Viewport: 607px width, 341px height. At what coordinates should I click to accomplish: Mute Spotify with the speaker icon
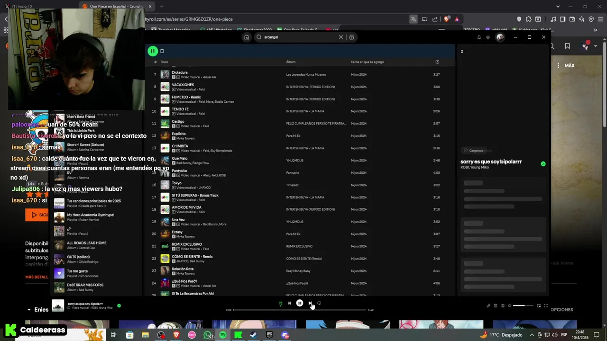tap(509, 305)
